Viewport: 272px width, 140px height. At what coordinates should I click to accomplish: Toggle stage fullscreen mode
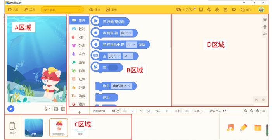coord(56,109)
